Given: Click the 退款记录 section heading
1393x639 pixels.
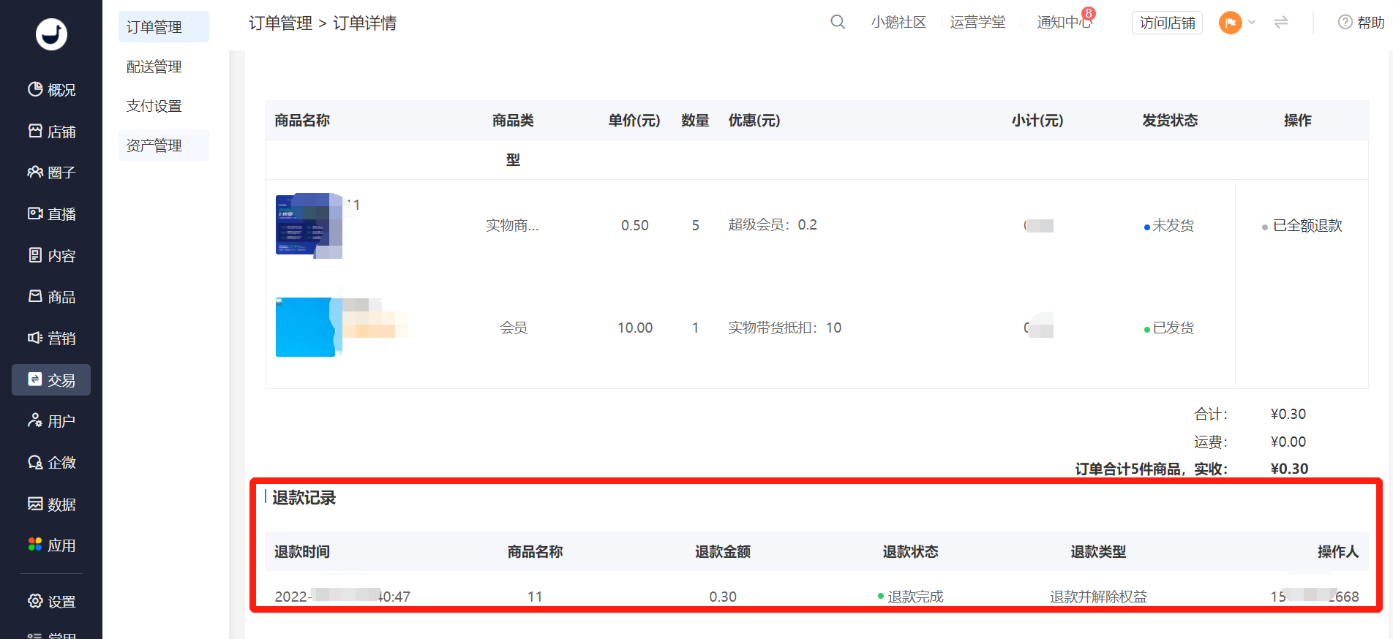Looking at the screenshot, I should (x=304, y=498).
